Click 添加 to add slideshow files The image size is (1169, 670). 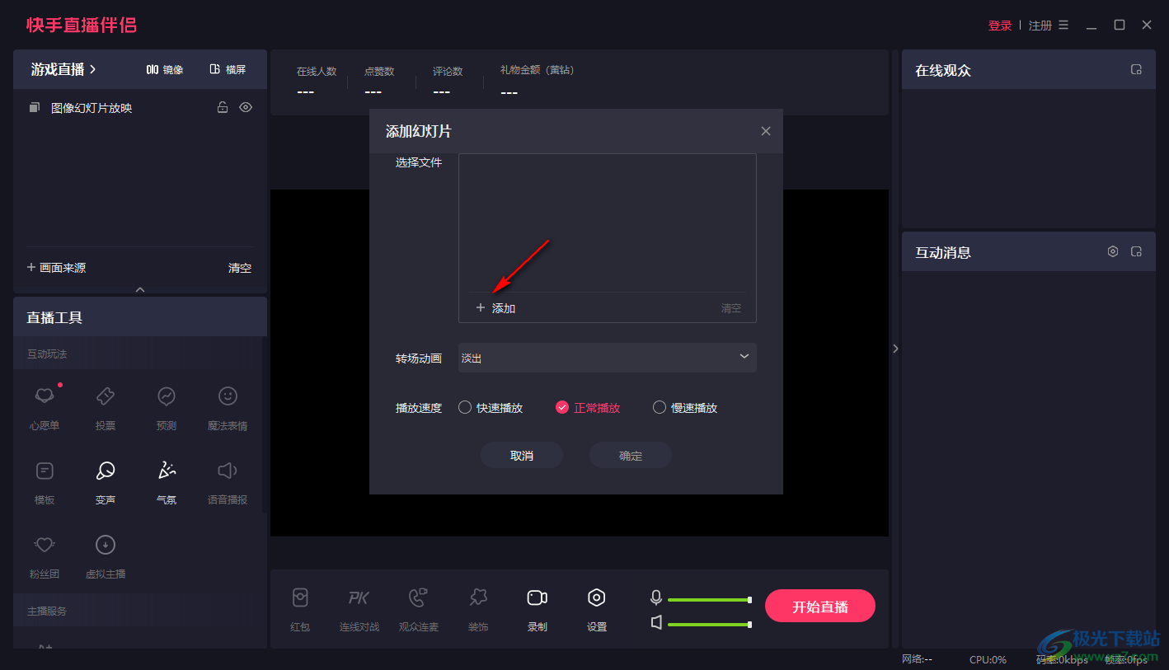(495, 308)
